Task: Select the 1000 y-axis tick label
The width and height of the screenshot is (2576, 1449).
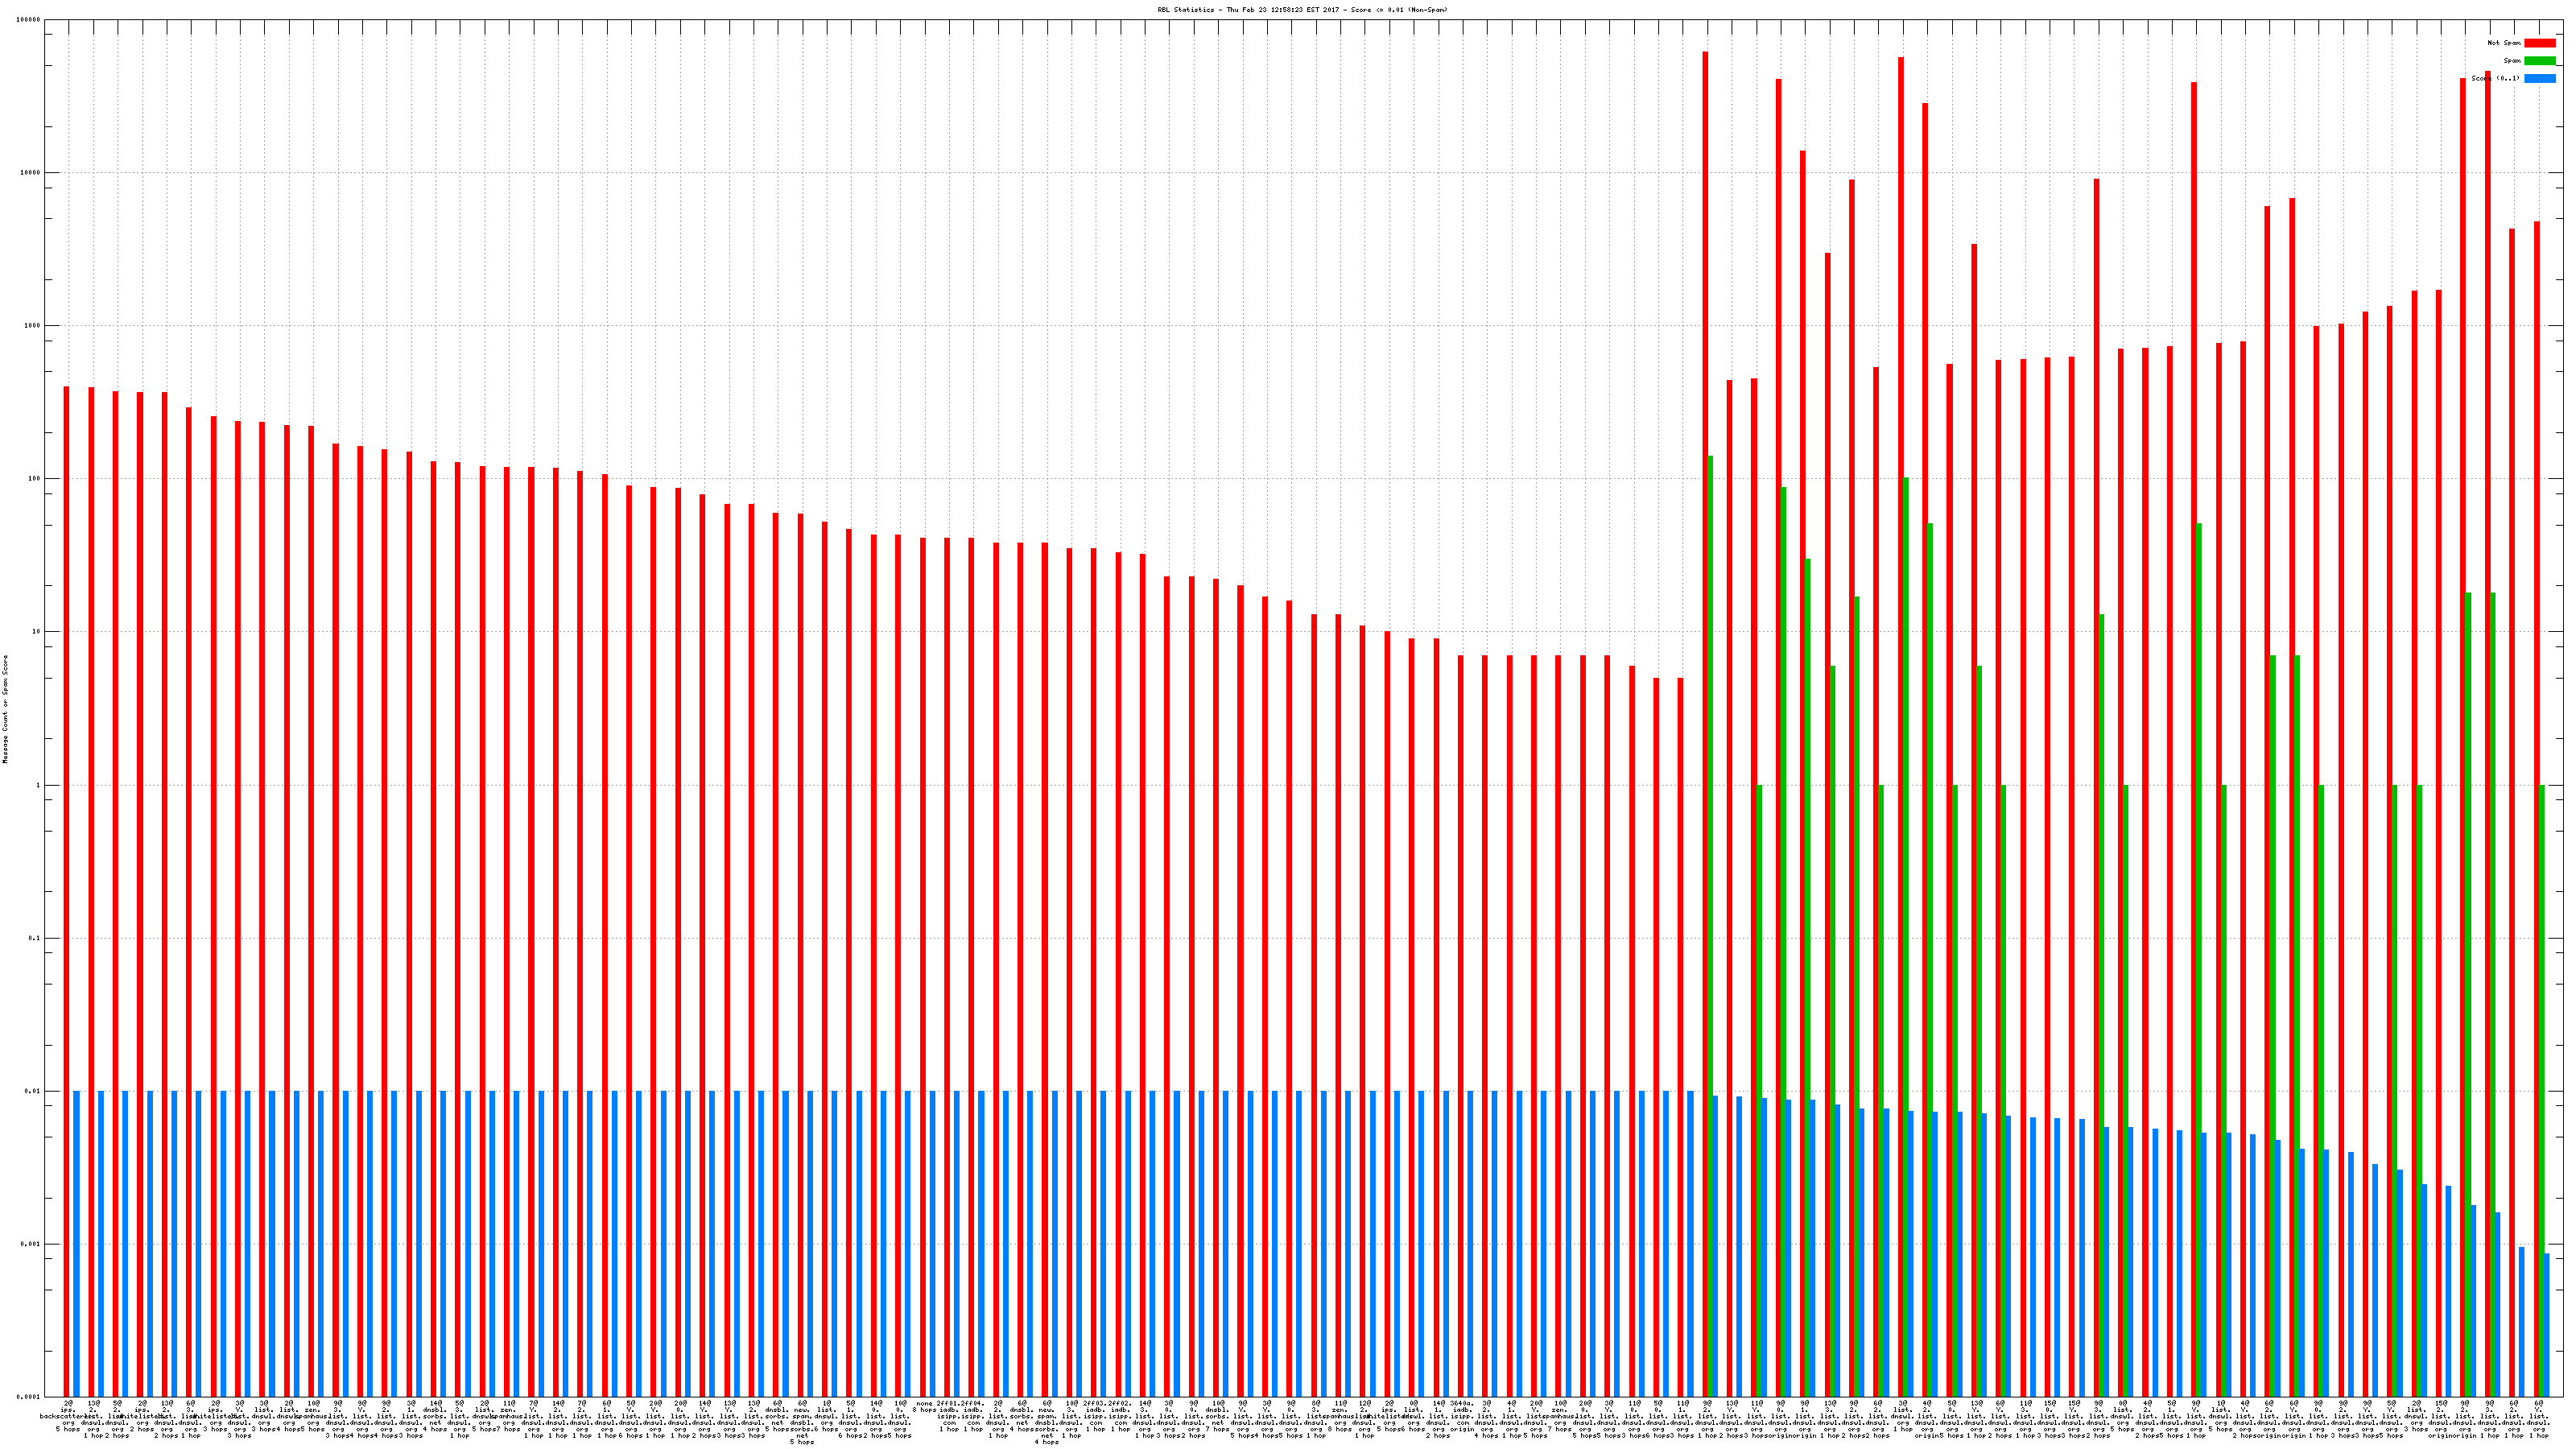Action: 33,326
